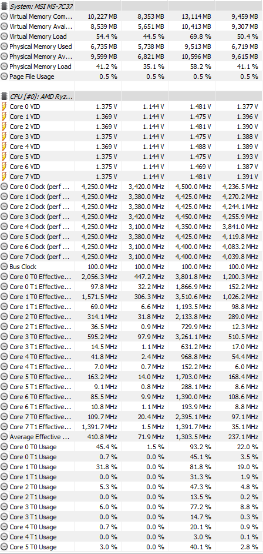Click the clock icon beside Bus Clock

pos(4,266)
